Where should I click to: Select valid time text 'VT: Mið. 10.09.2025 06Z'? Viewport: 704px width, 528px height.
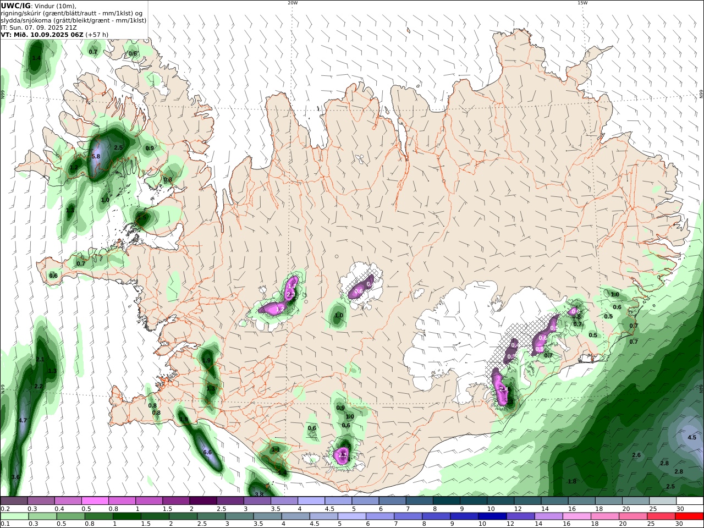[x=42, y=34]
